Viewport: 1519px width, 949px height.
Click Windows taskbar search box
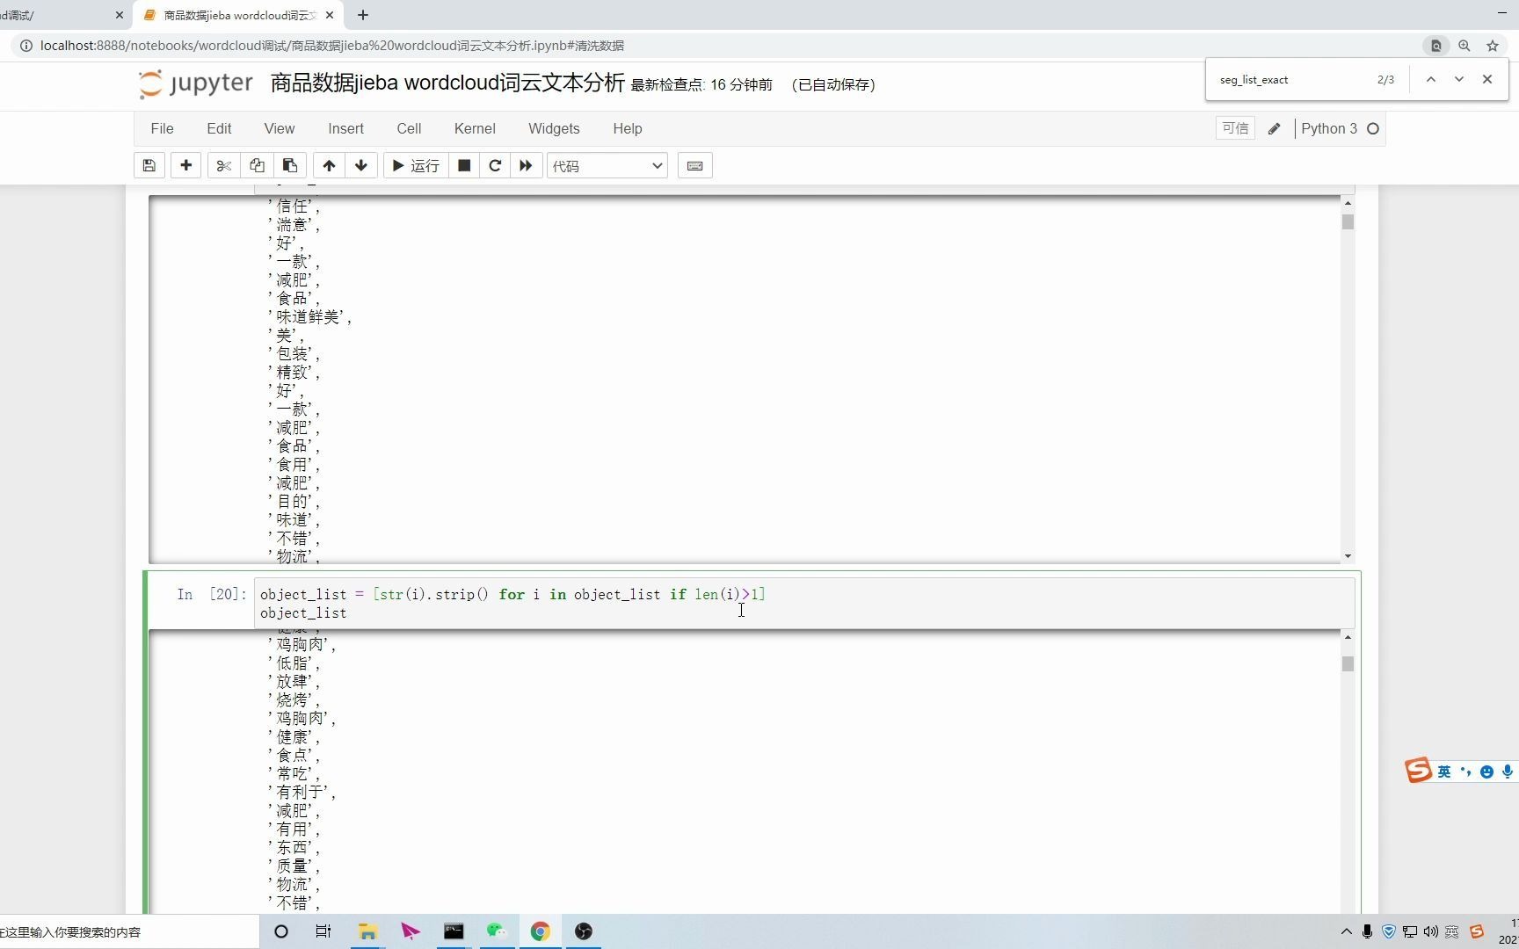click(x=129, y=931)
